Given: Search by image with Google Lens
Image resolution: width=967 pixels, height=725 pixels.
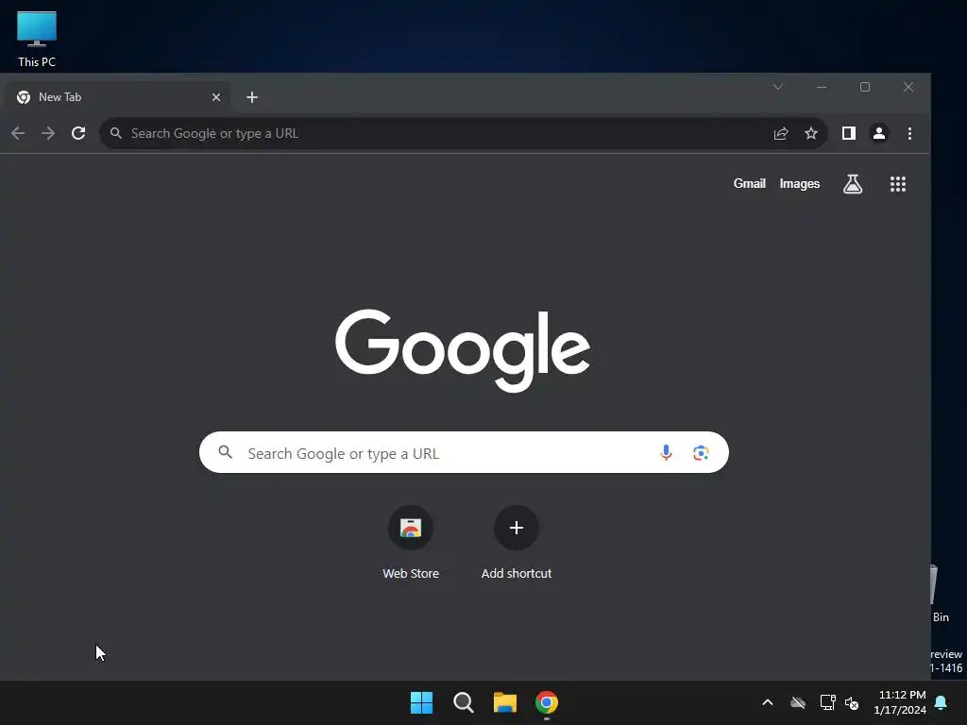Looking at the screenshot, I should point(701,453).
